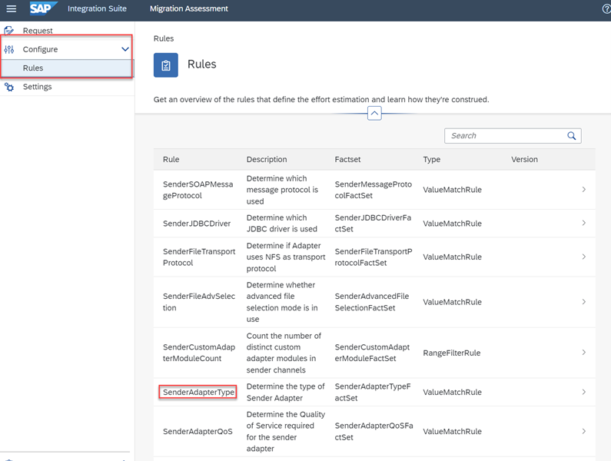Click SenderCustomAdapterModuleFactSet factset cell
Viewport: 611px width, 461px height.
click(372, 353)
